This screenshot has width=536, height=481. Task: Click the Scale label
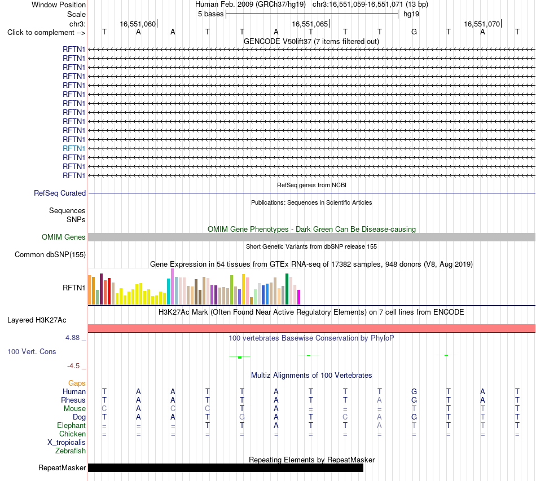(76, 14)
